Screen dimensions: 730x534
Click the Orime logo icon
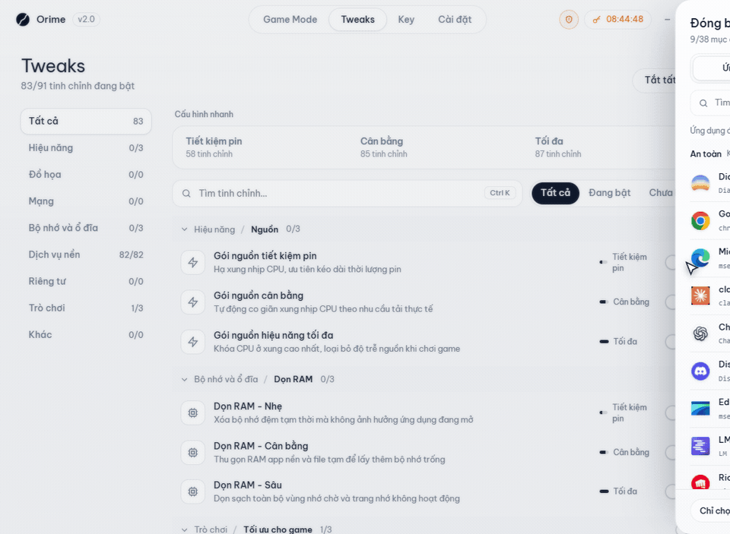click(23, 20)
